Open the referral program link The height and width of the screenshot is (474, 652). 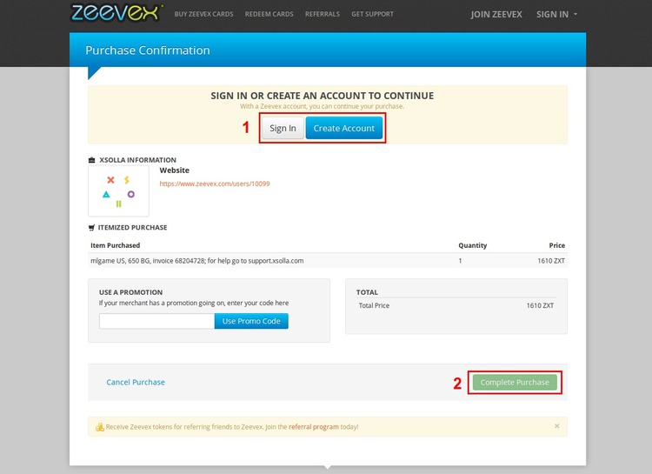[x=314, y=426]
